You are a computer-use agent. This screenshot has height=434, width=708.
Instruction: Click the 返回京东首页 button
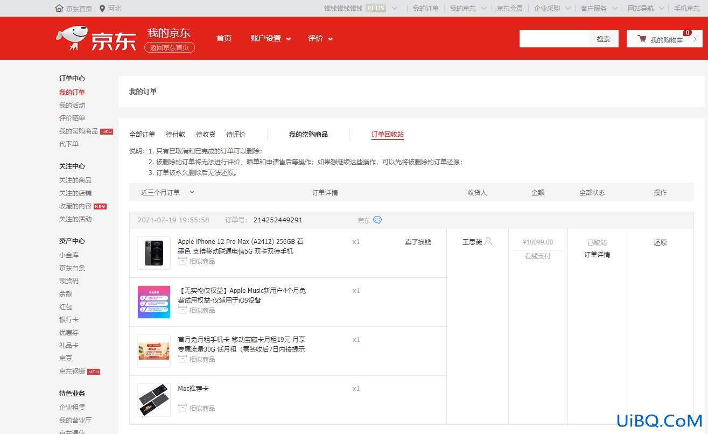pos(170,47)
